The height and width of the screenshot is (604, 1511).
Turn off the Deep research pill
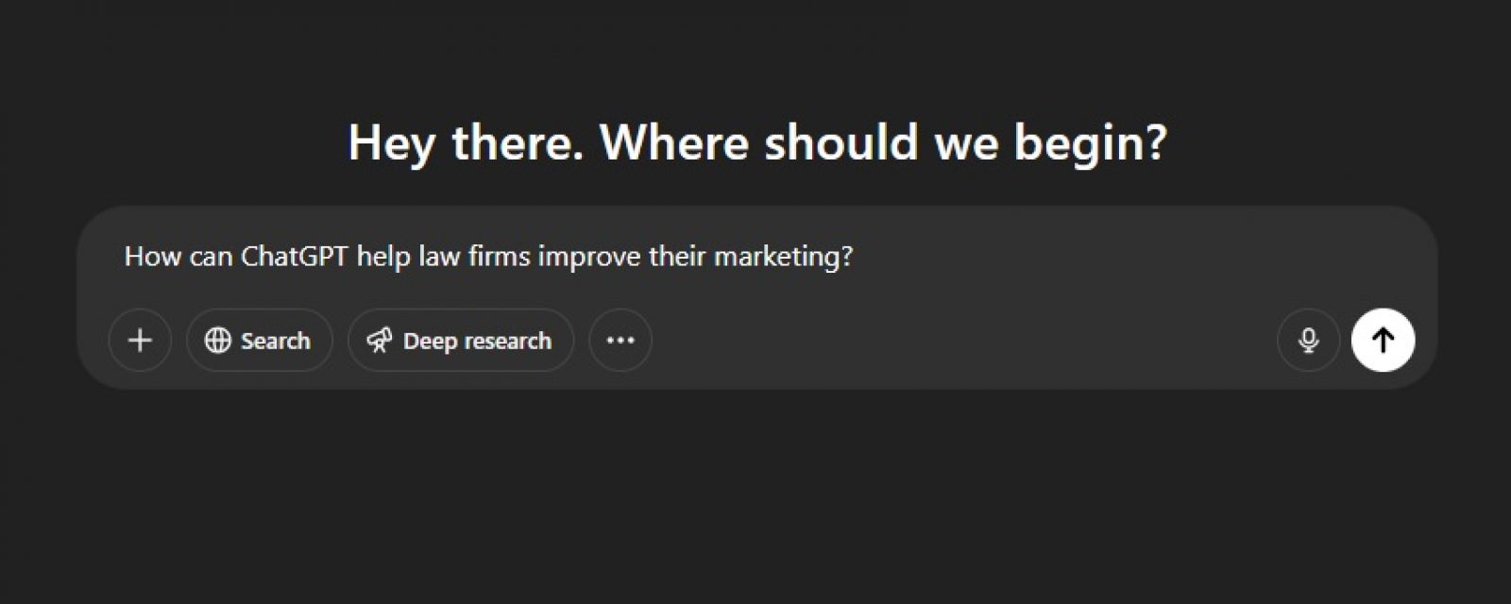460,341
